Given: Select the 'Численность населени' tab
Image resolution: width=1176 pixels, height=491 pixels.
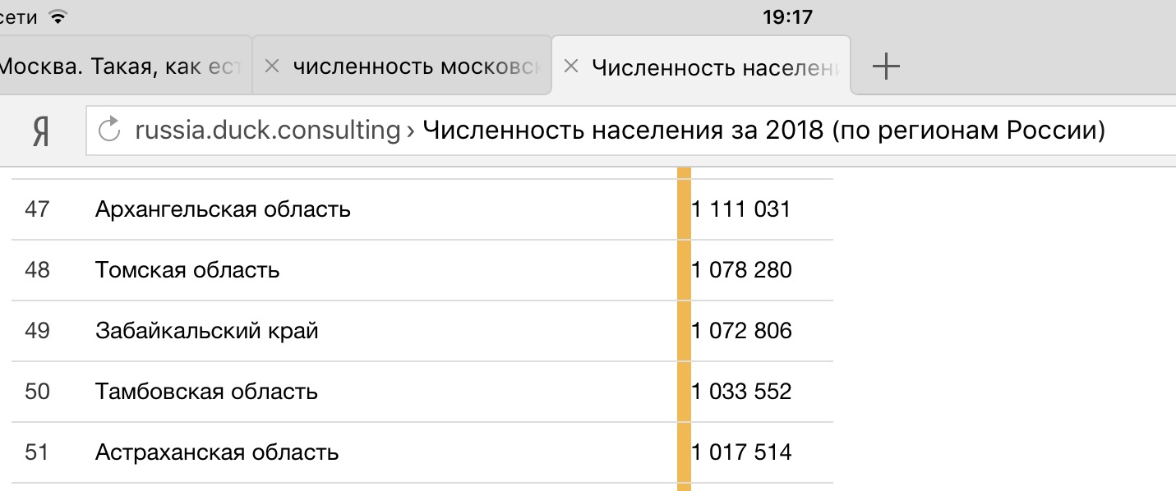Looking at the screenshot, I should pyautogui.click(x=701, y=67).
